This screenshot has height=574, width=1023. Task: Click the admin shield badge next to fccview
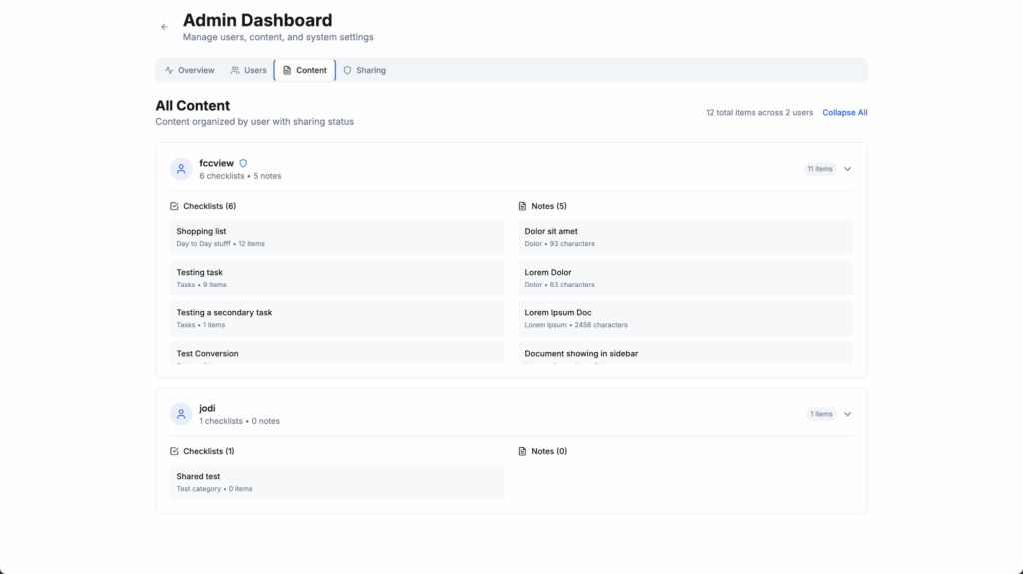pyautogui.click(x=243, y=163)
